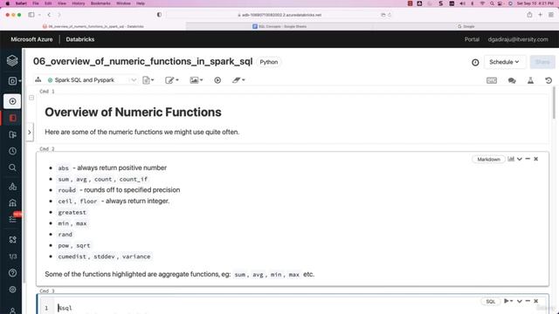The image size is (559, 314).
Task: Open the Recents clock icon in sidebar
Action: tap(12, 151)
